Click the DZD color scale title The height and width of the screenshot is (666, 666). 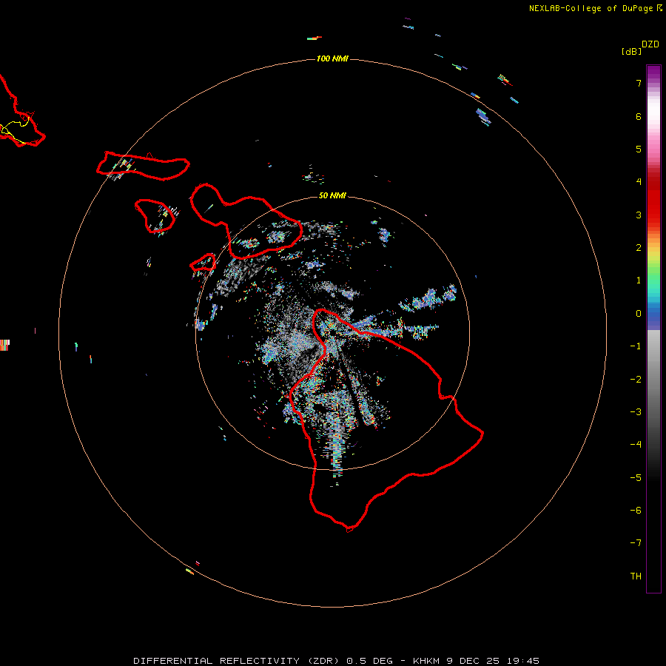[650, 44]
